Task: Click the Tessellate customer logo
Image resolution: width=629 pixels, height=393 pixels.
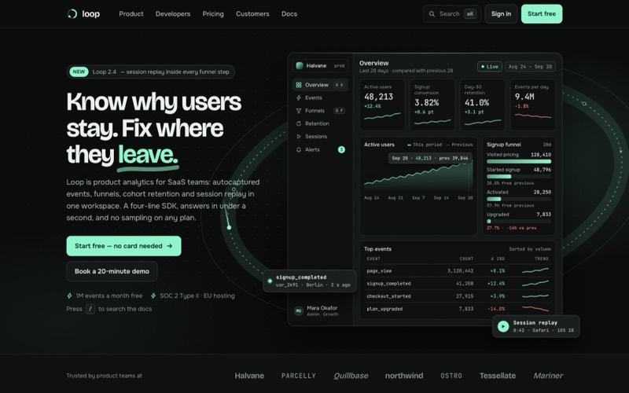Action: pos(498,376)
